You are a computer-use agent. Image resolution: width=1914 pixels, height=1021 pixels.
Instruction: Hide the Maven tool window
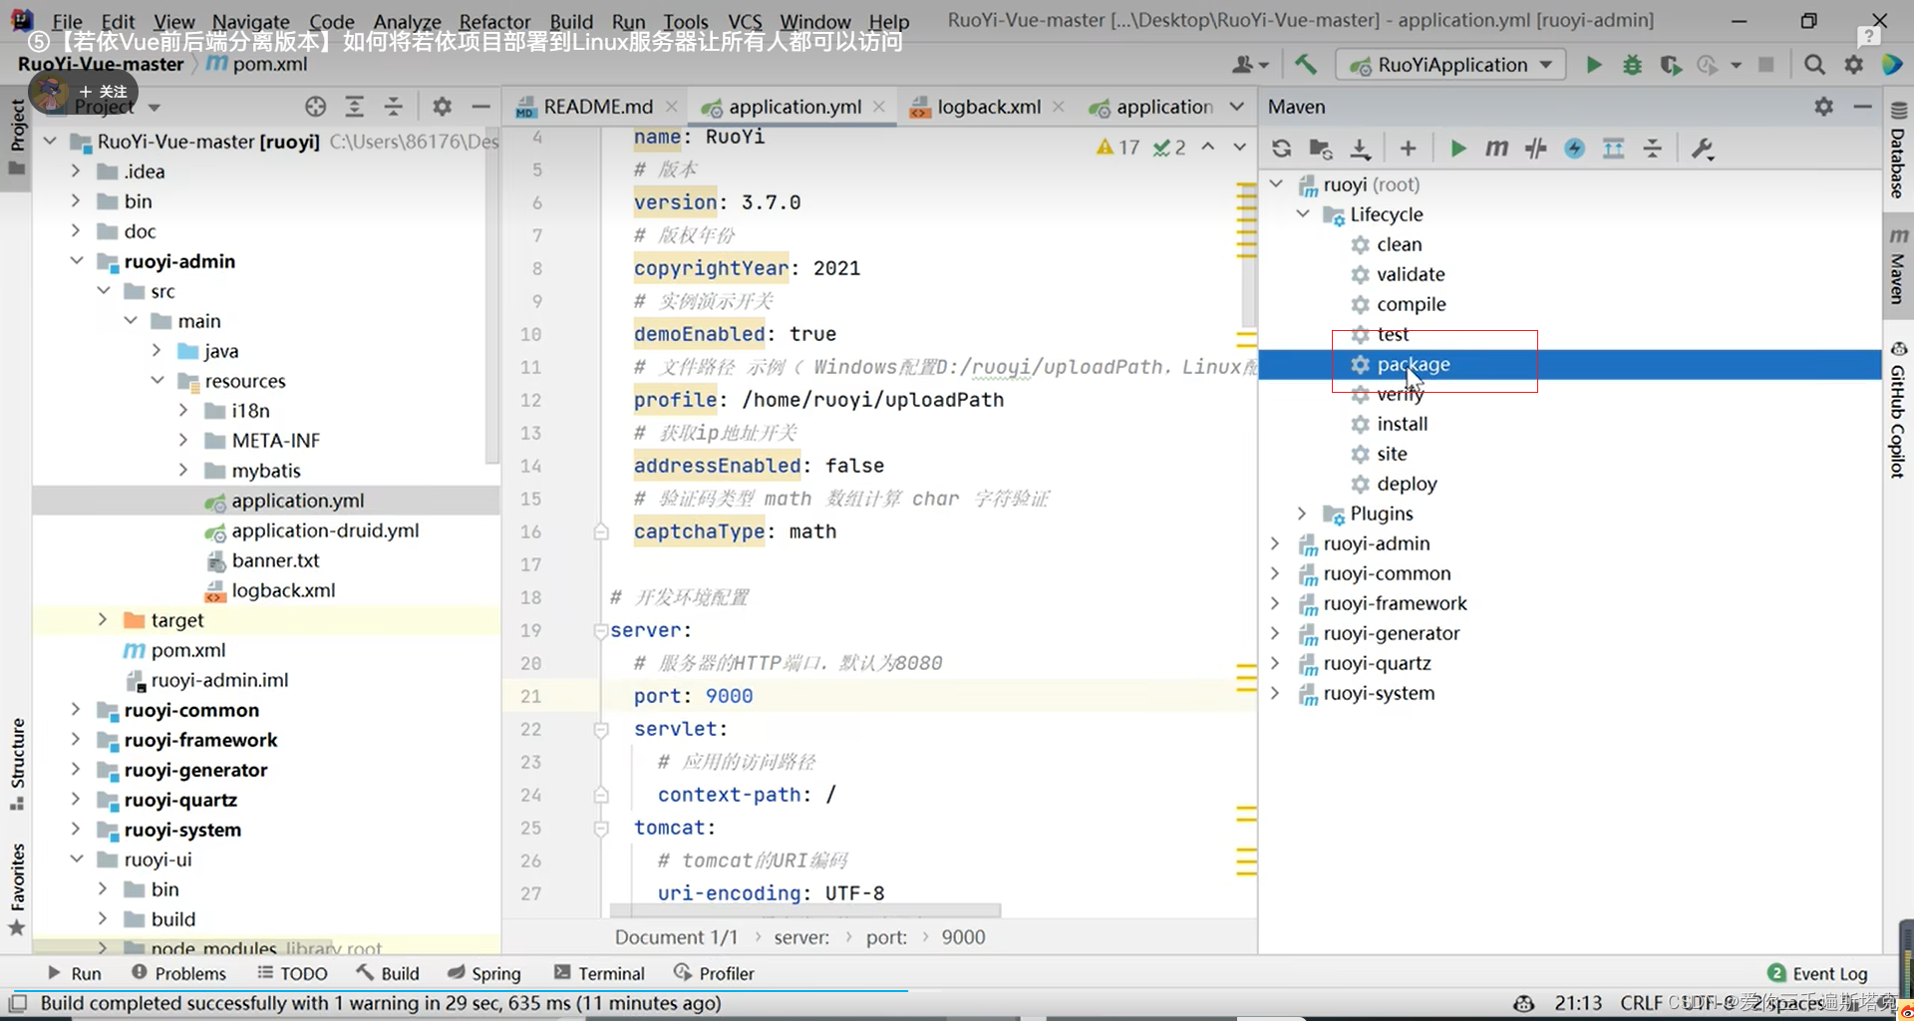point(1862,106)
